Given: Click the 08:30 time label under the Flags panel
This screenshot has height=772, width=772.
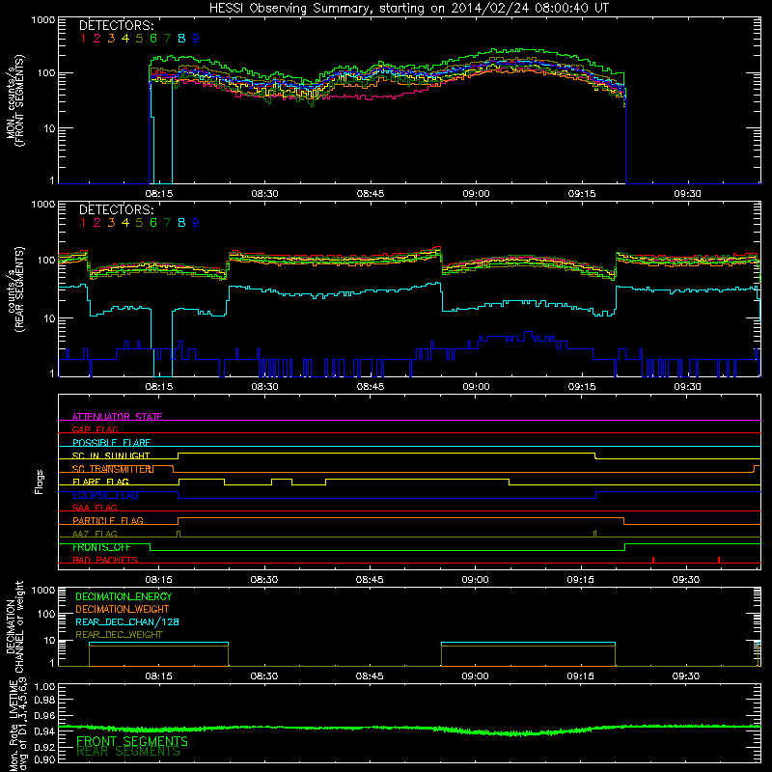Looking at the screenshot, I should [x=263, y=580].
